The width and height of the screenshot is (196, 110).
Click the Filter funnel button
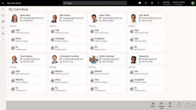[x=170, y=105]
